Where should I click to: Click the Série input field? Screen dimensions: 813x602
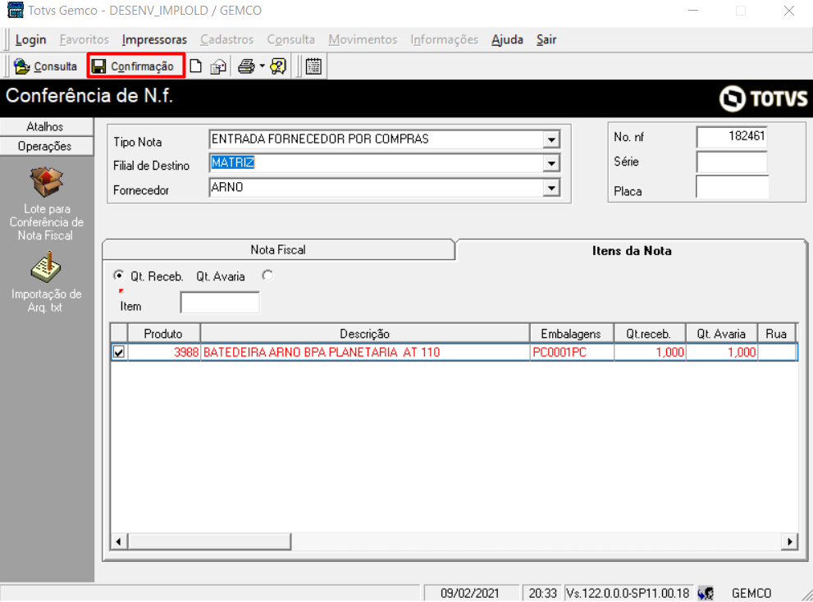pos(732,162)
